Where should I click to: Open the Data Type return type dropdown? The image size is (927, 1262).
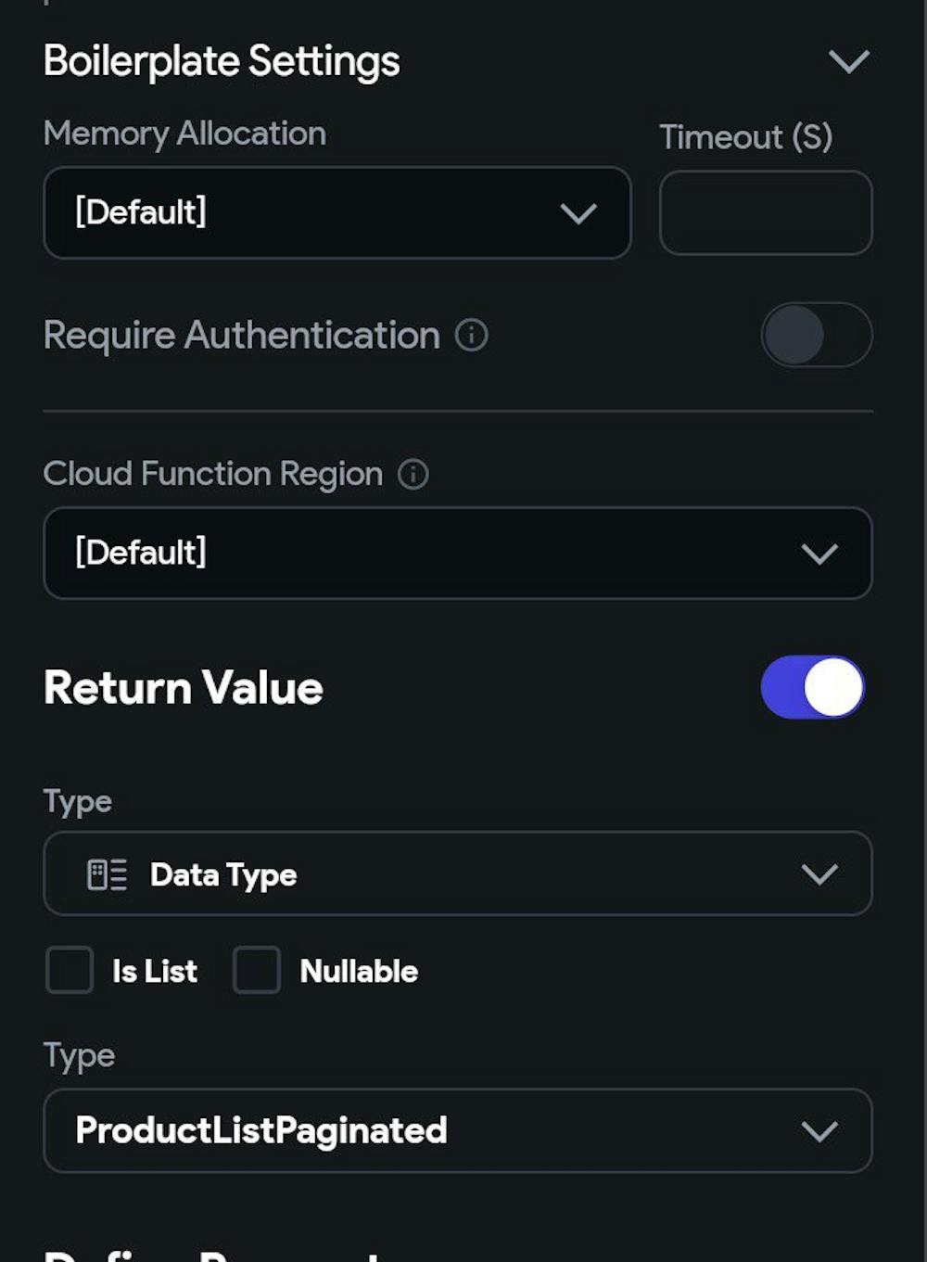(x=458, y=873)
